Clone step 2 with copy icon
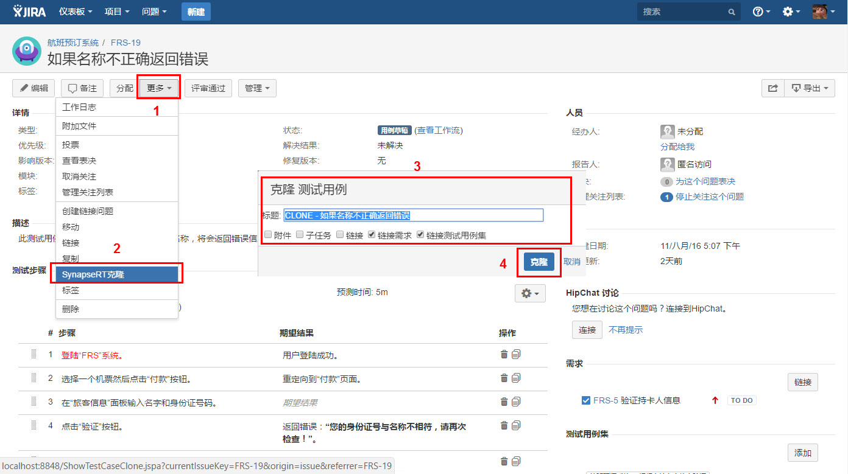This screenshot has height=474, width=848. 516,378
